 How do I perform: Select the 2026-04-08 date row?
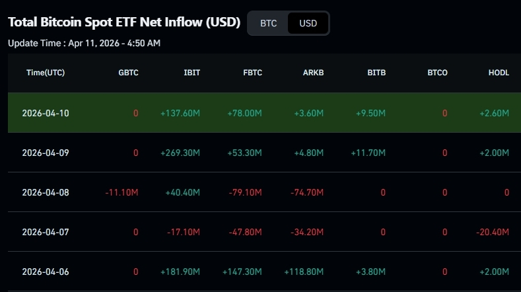click(x=46, y=192)
